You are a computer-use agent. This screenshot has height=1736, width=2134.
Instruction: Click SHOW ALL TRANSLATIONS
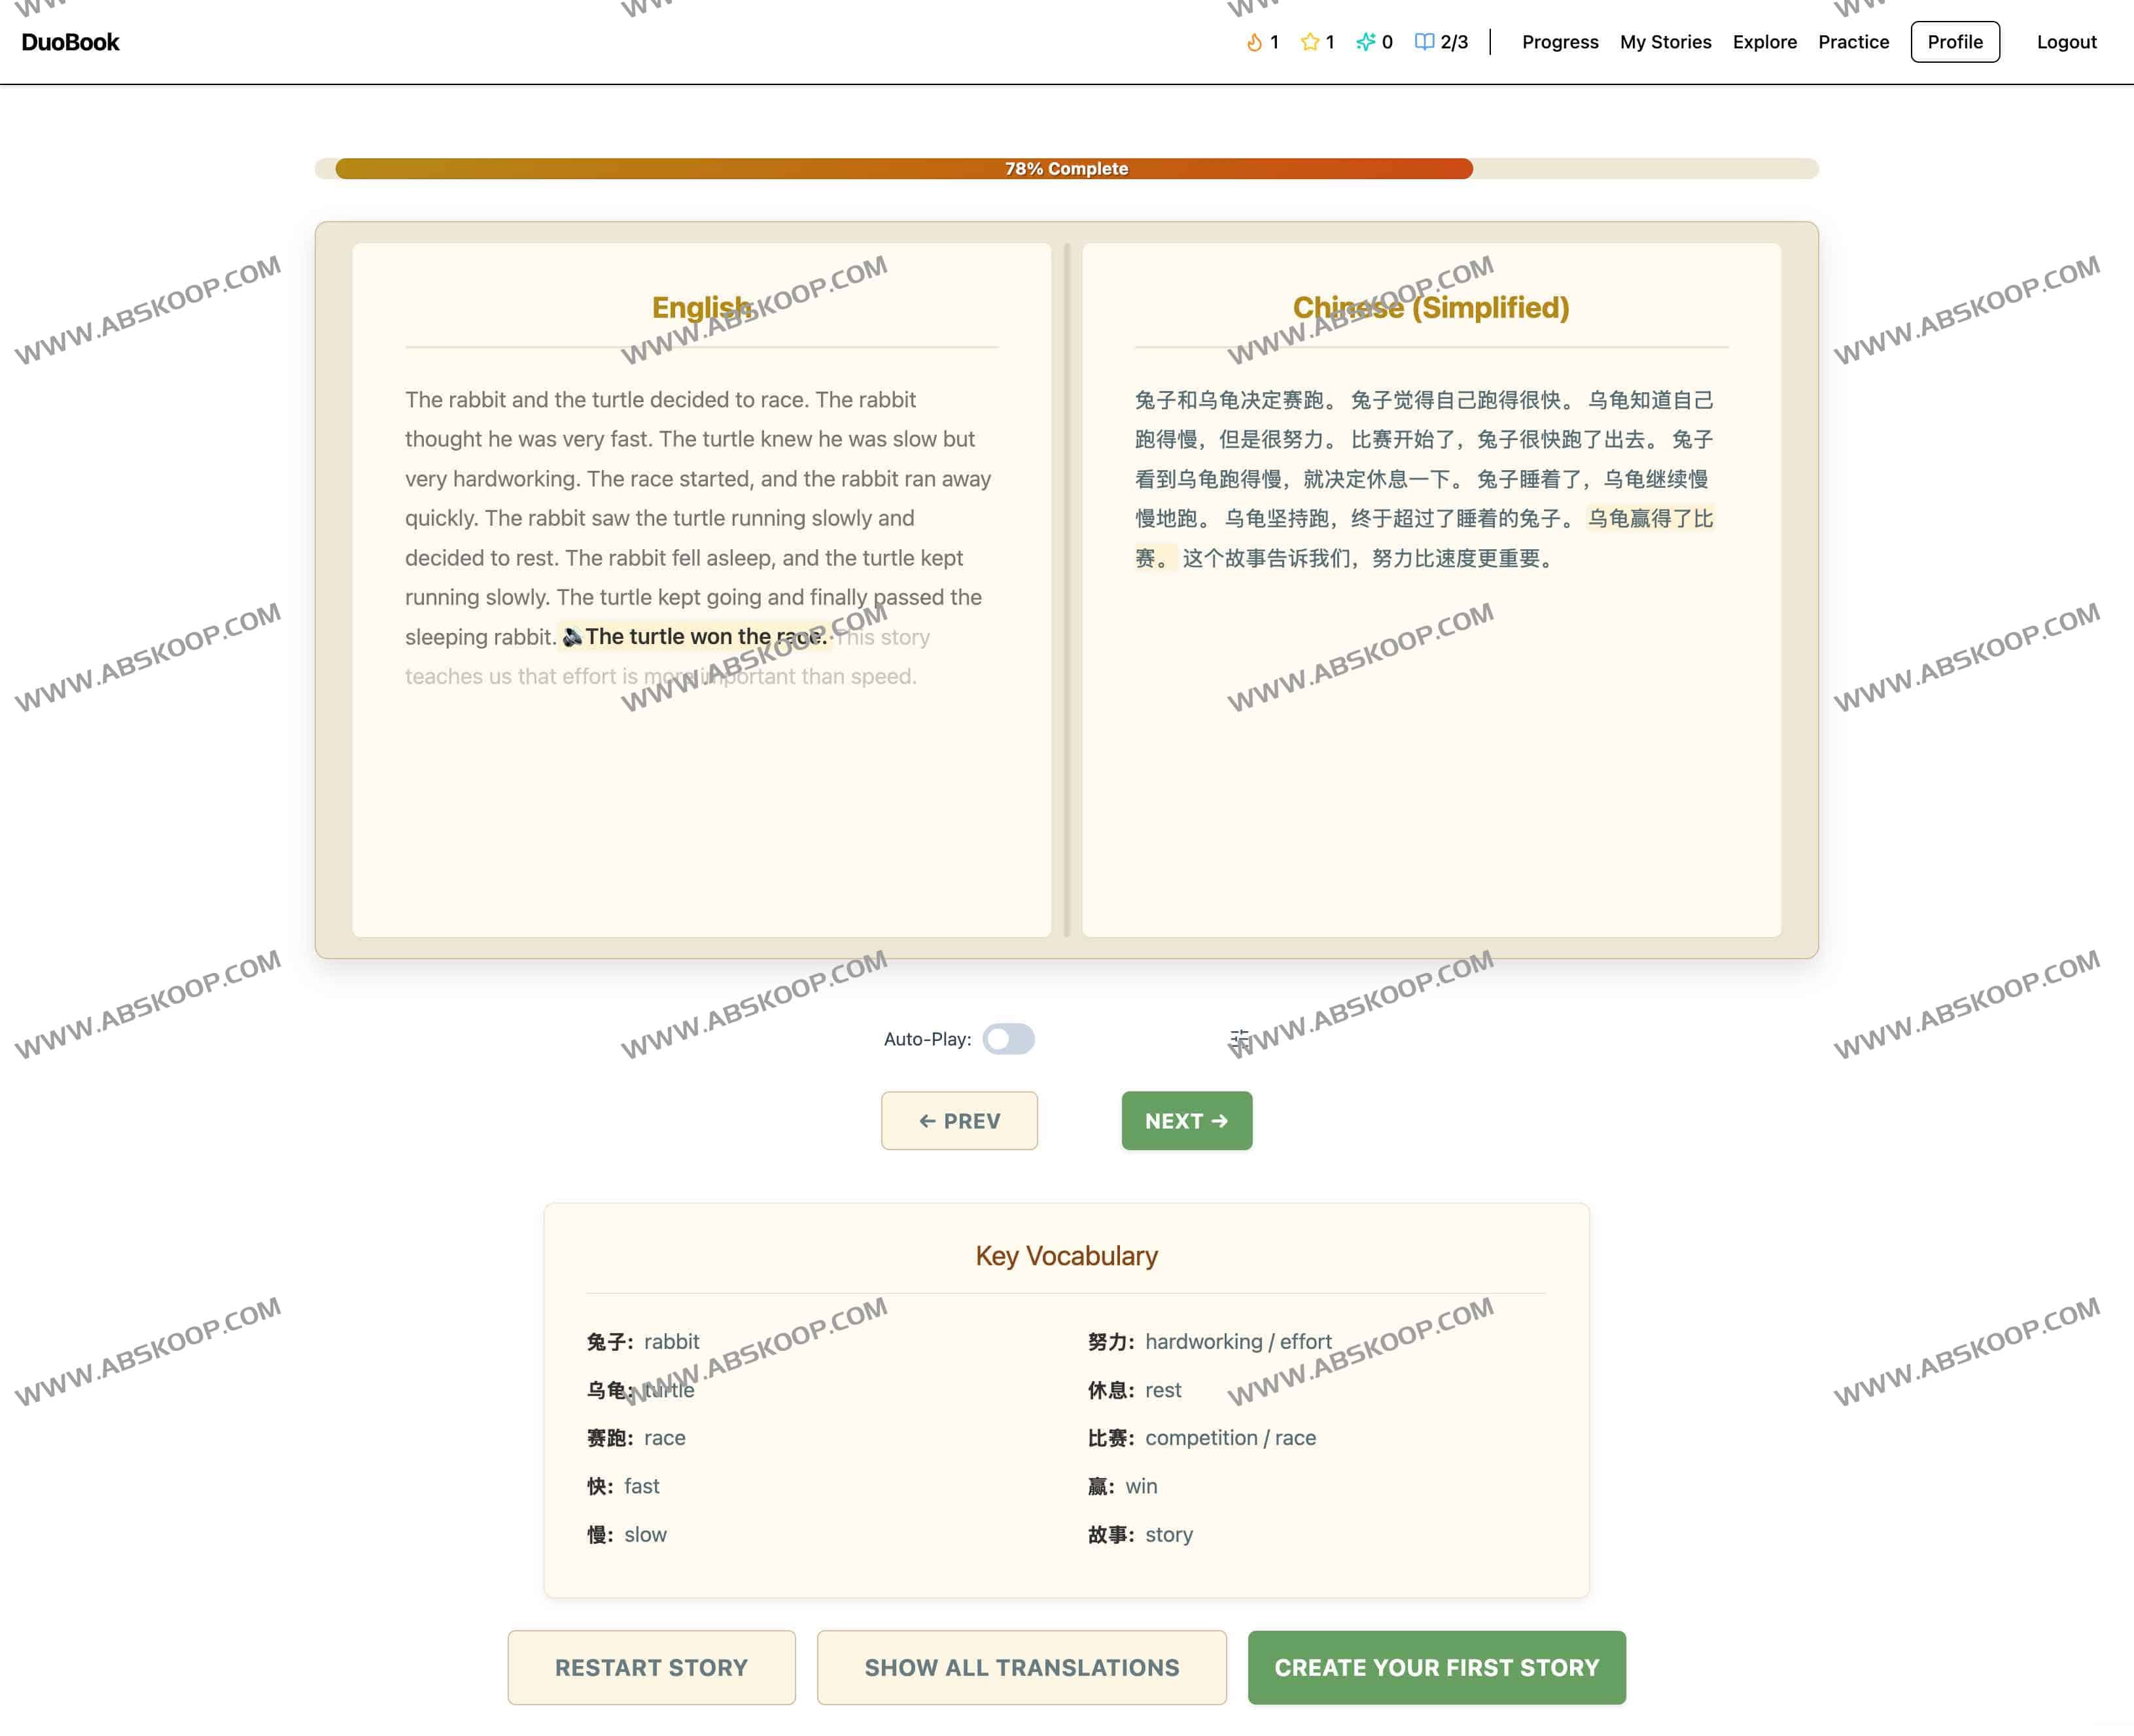tap(1021, 1667)
